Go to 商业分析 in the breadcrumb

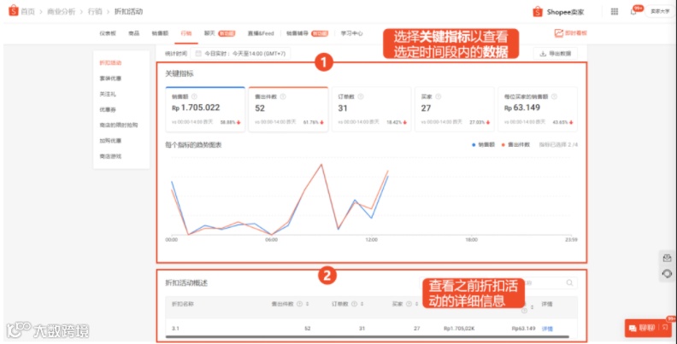61,12
